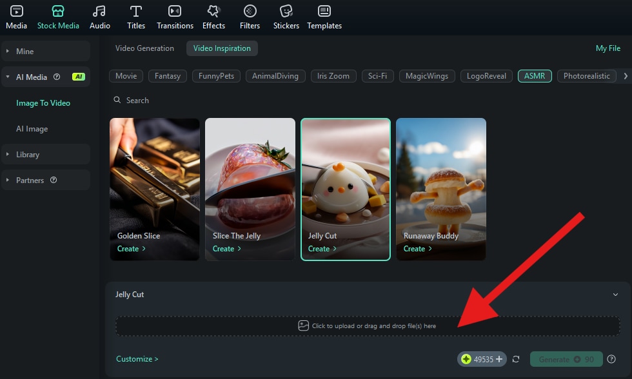Click the upload image icon
This screenshot has width=632, height=379.
coord(303,326)
